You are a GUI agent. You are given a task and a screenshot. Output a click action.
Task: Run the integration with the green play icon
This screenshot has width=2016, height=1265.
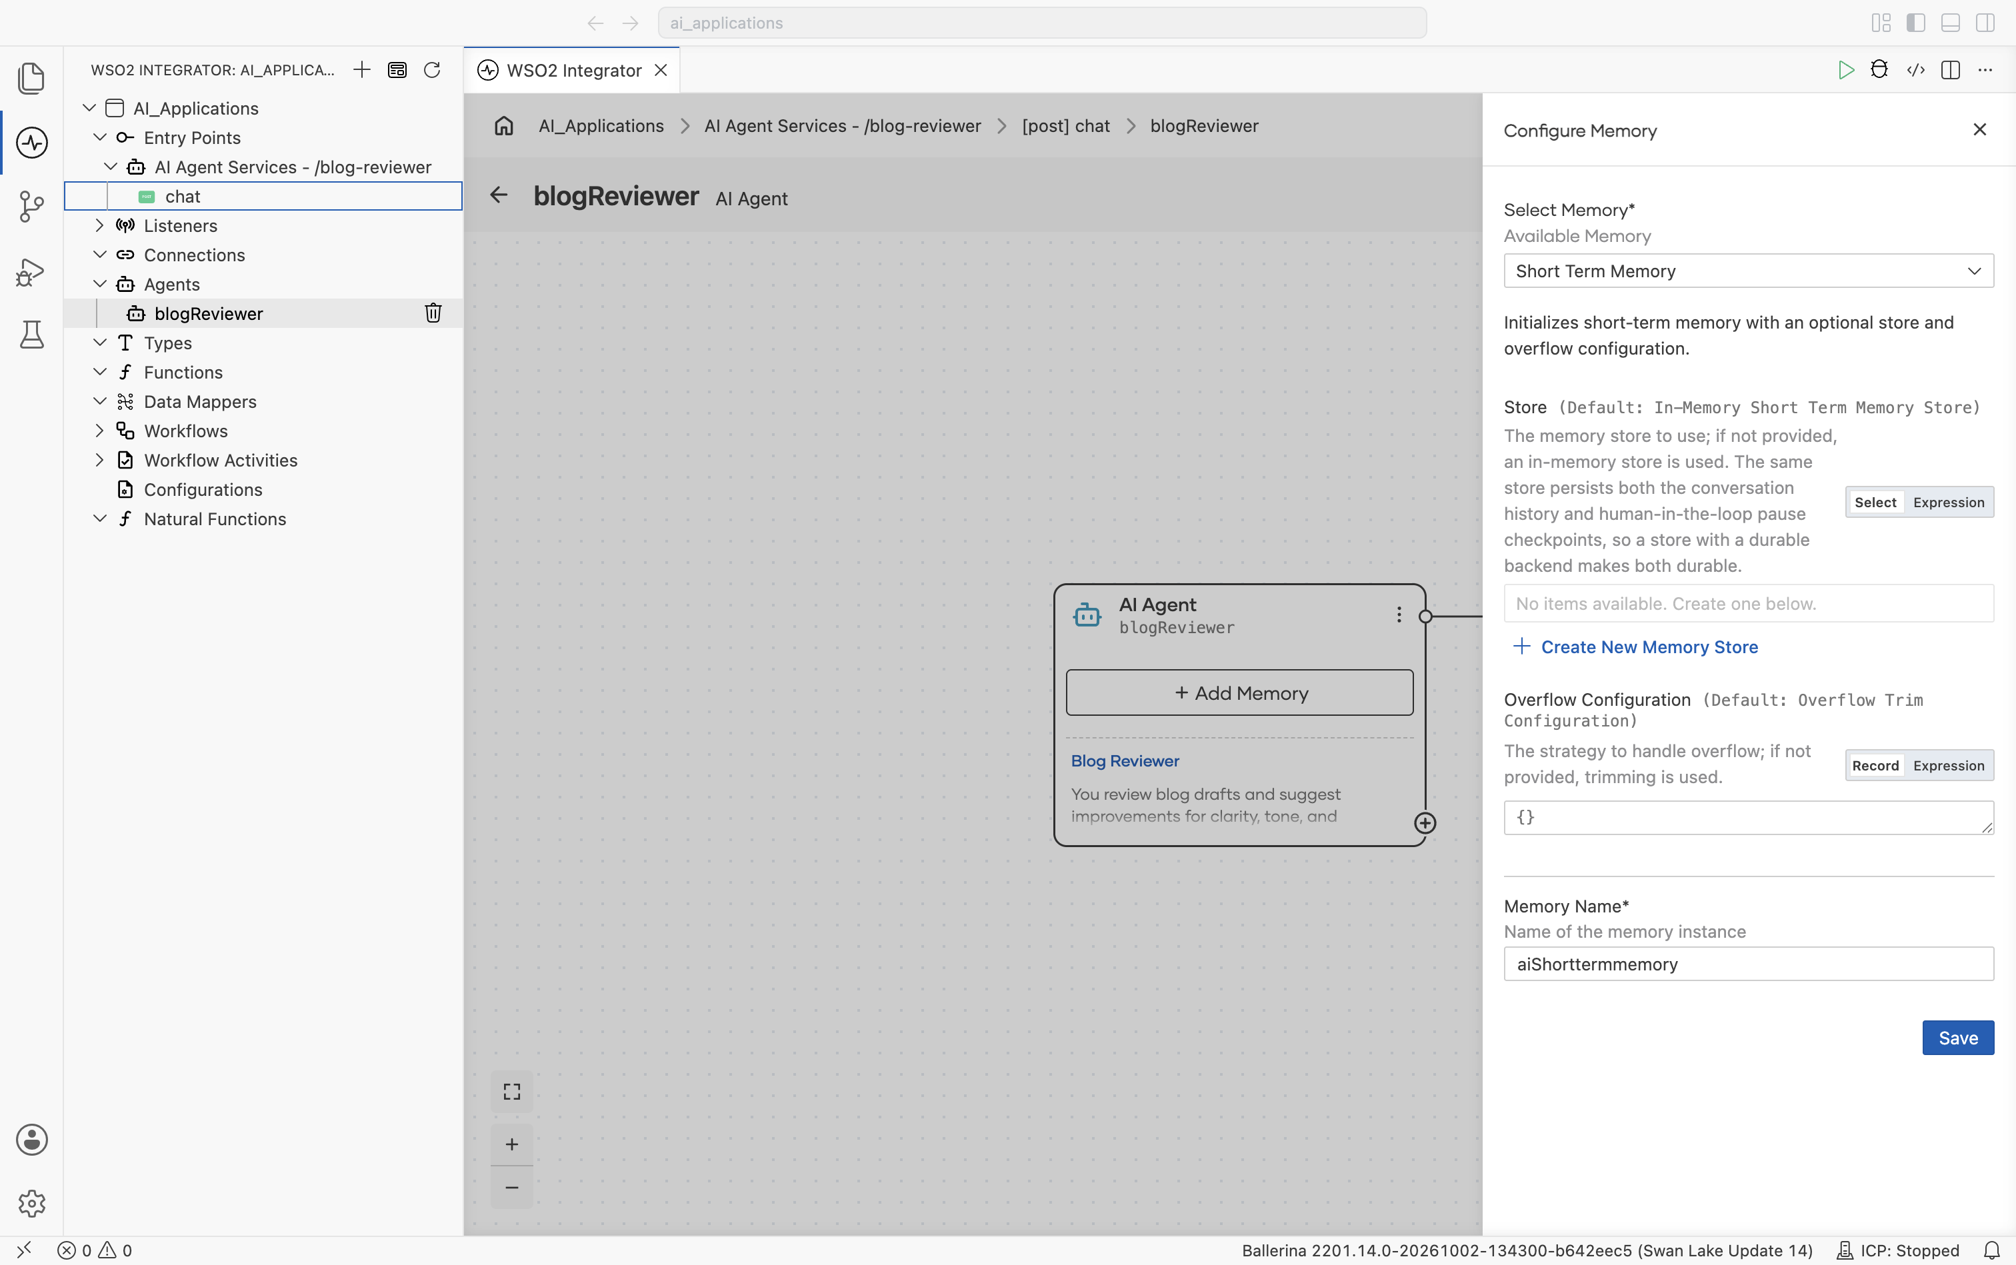(x=1845, y=69)
